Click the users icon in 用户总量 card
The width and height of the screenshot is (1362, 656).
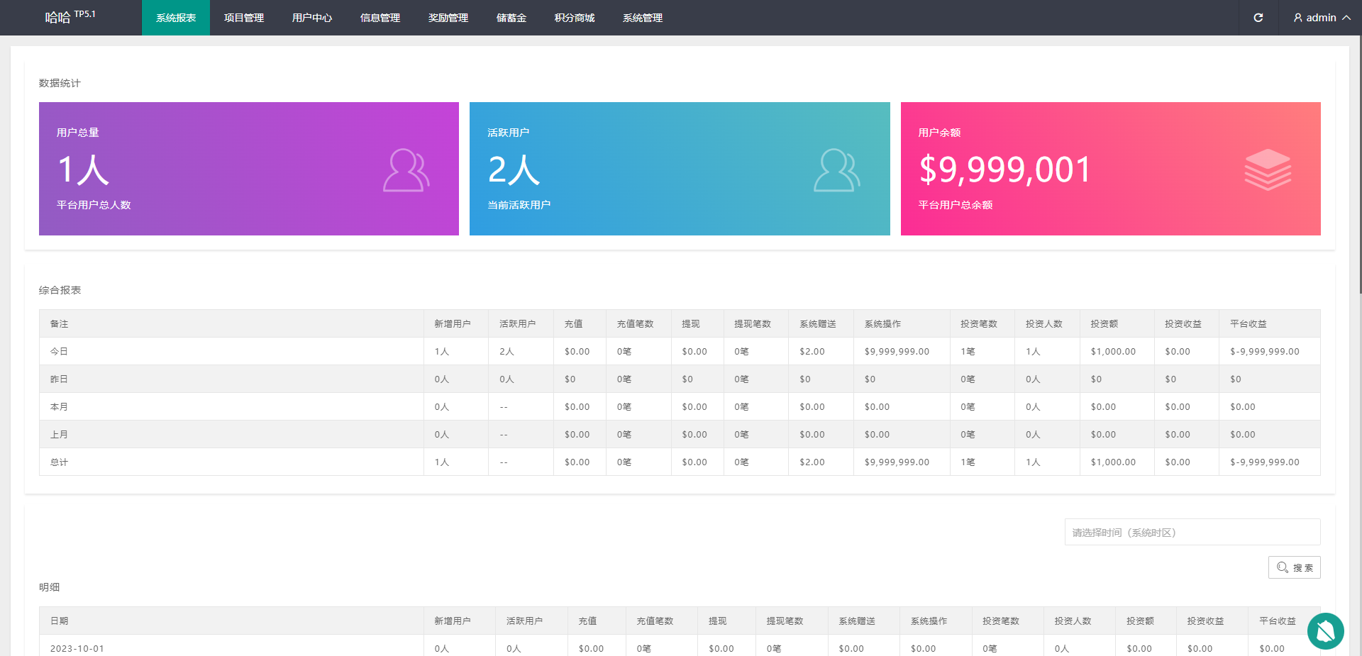click(x=406, y=170)
